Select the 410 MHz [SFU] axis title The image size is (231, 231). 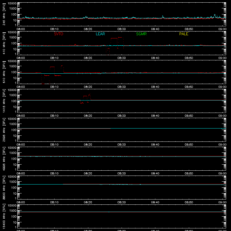pos(4,43)
